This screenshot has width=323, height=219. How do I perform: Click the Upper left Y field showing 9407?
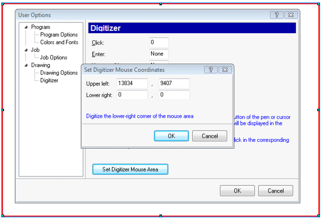174,84
